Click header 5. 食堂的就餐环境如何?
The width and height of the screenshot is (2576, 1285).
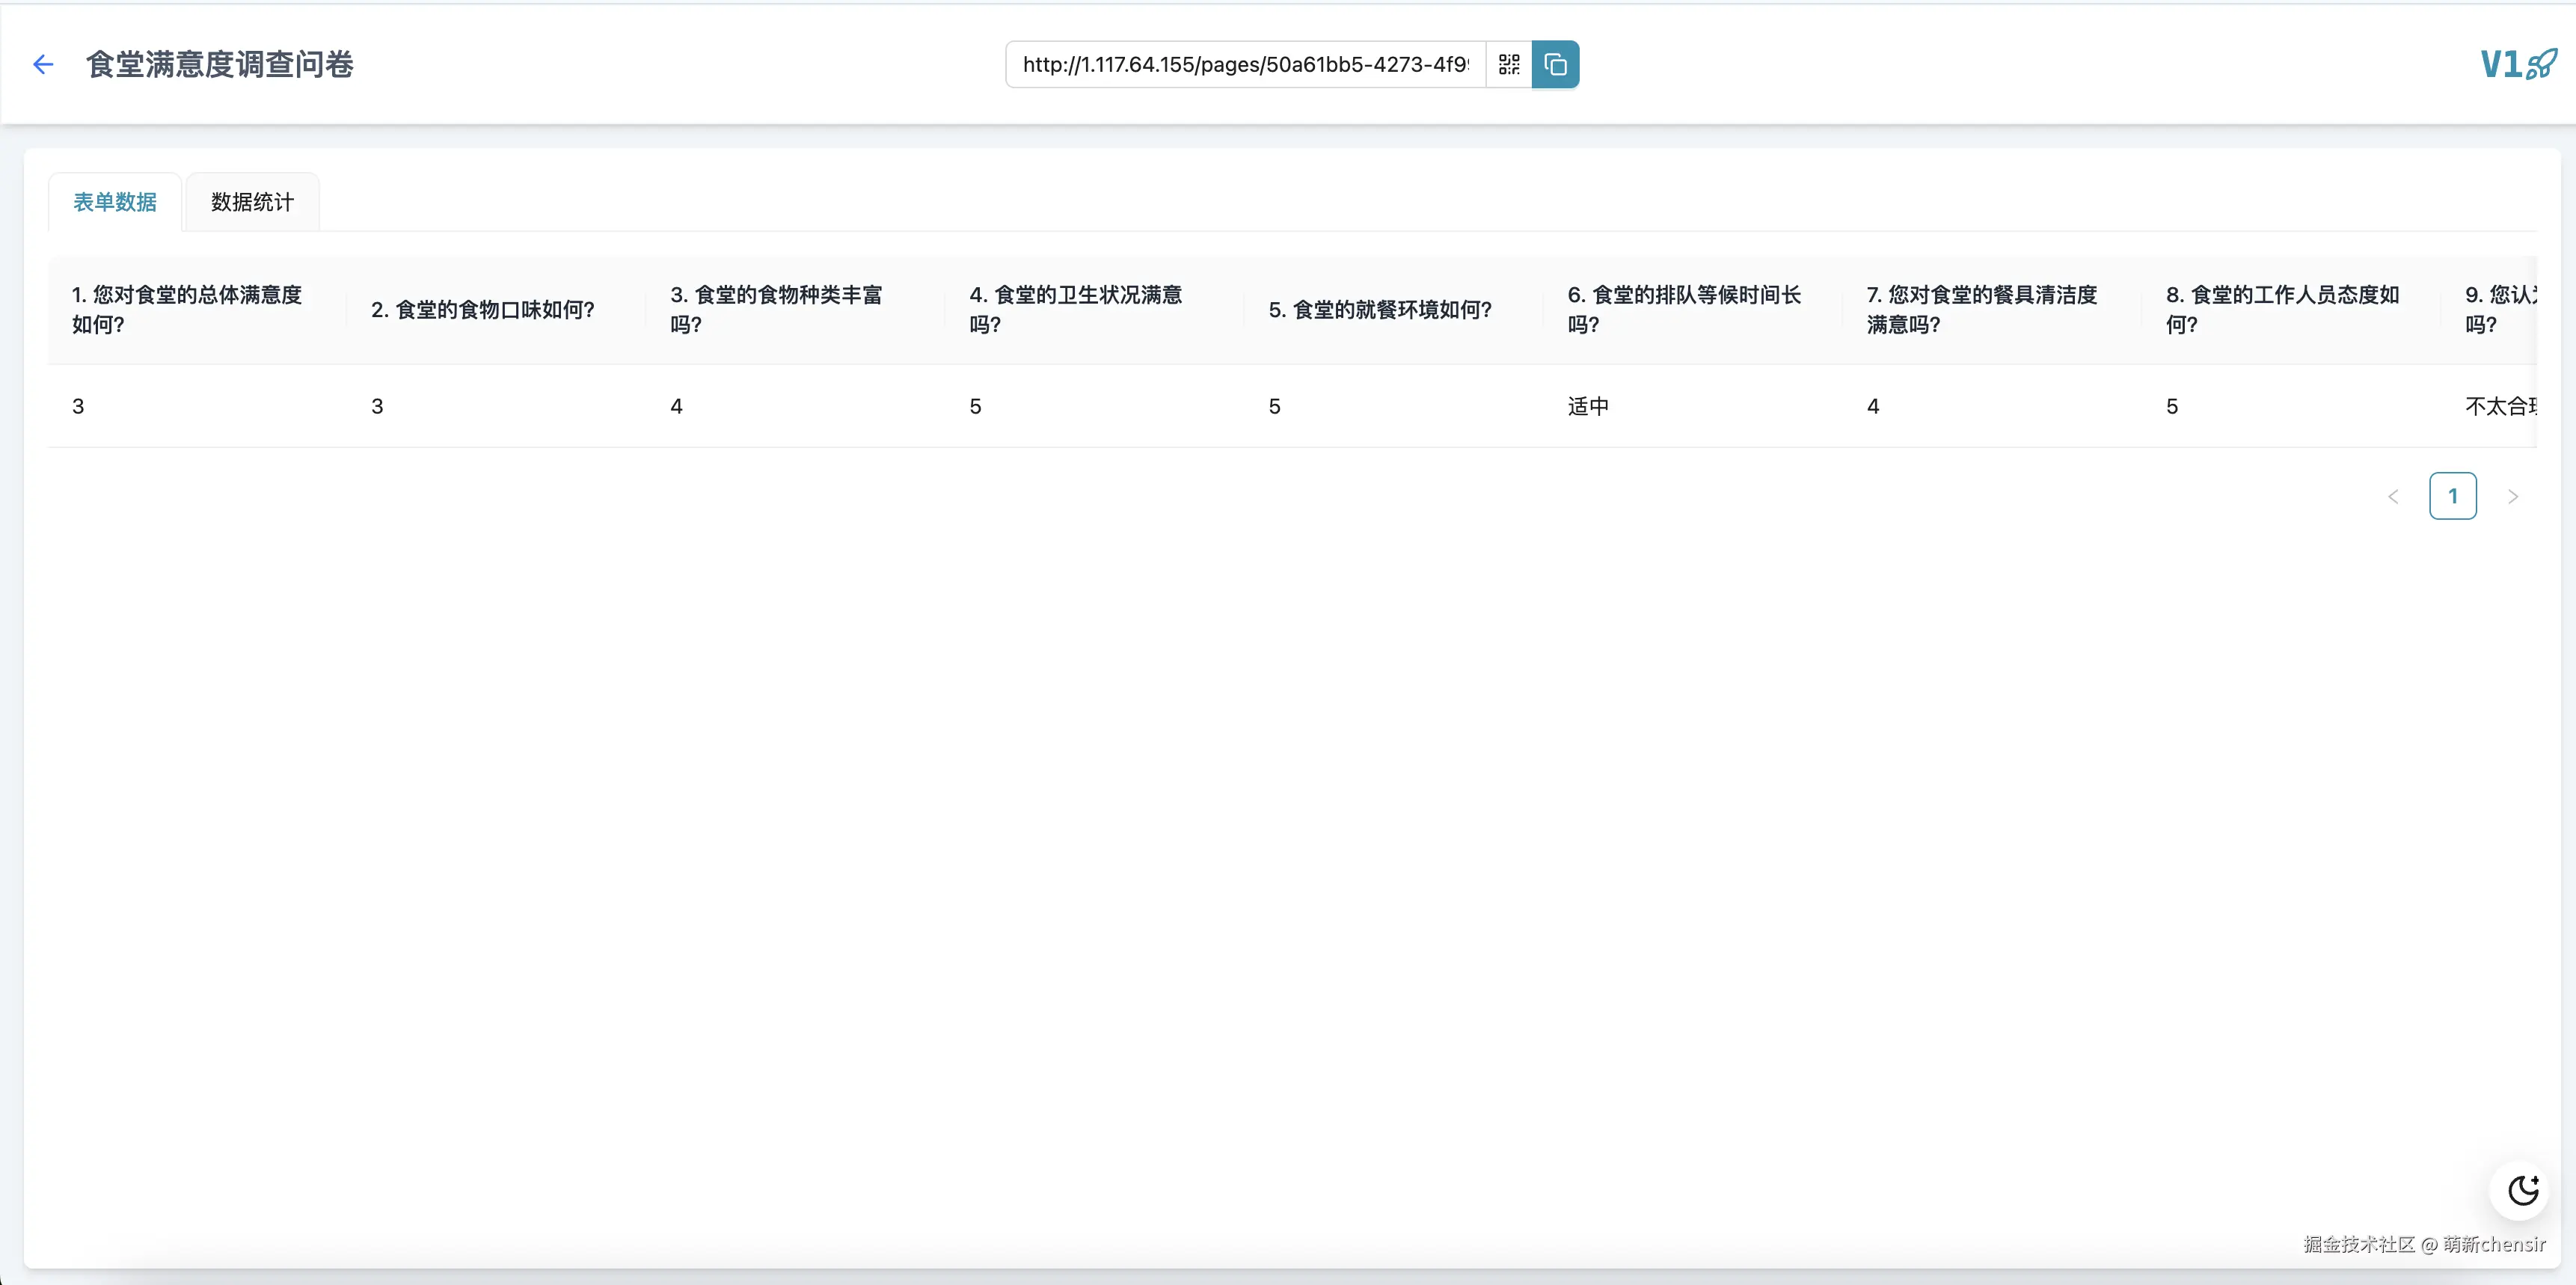coord(1379,310)
